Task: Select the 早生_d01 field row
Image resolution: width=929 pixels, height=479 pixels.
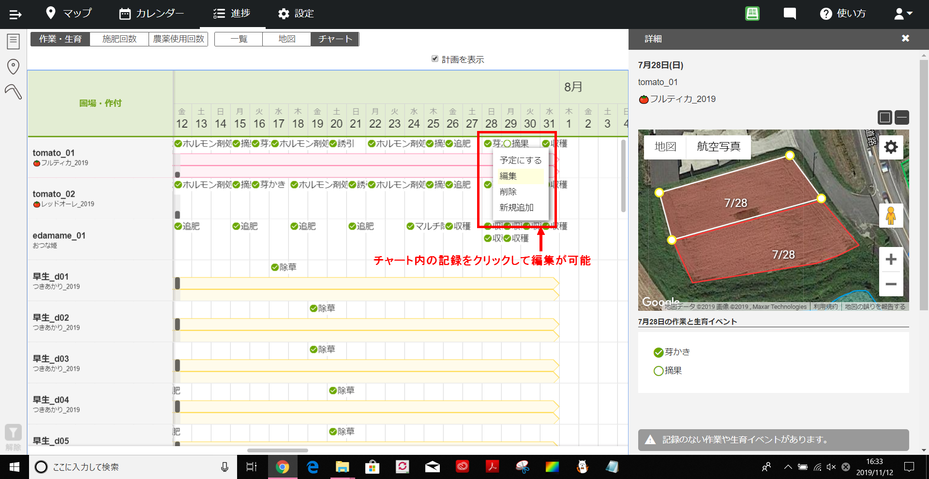Action: click(100, 281)
